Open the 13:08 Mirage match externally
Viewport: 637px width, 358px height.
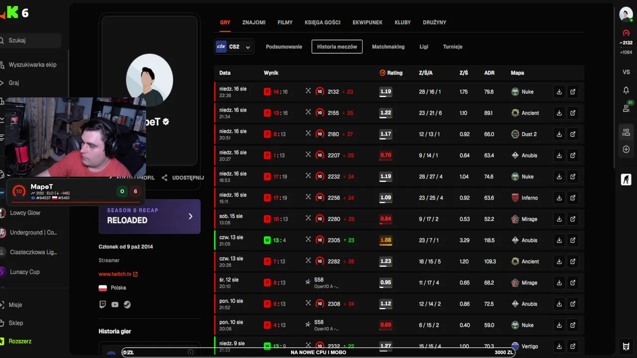[573, 219]
